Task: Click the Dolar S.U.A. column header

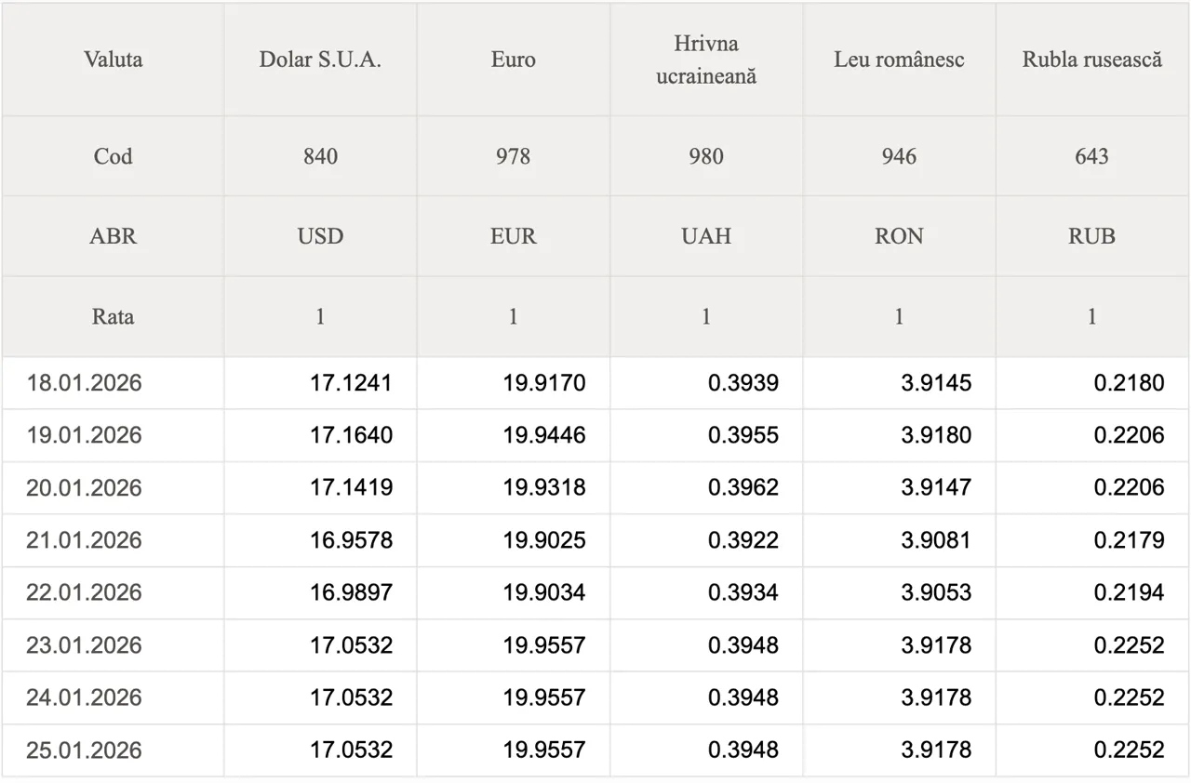Action: pyautogui.click(x=320, y=60)
